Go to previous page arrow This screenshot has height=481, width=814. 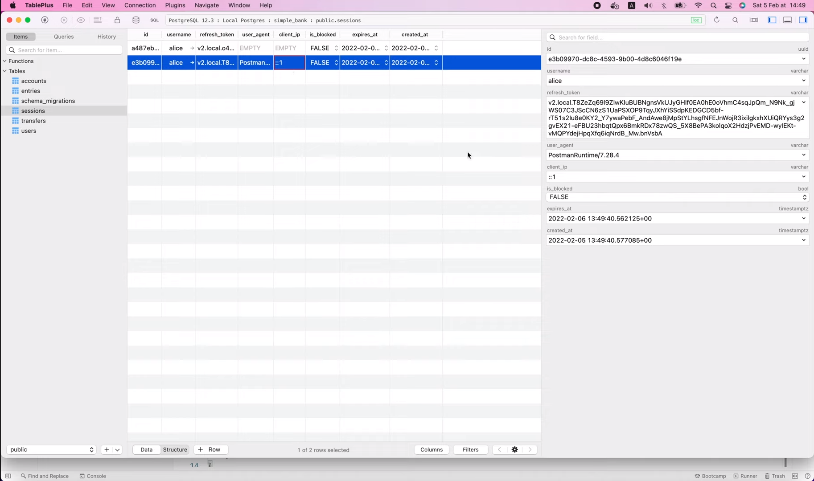tap(499, 450)
